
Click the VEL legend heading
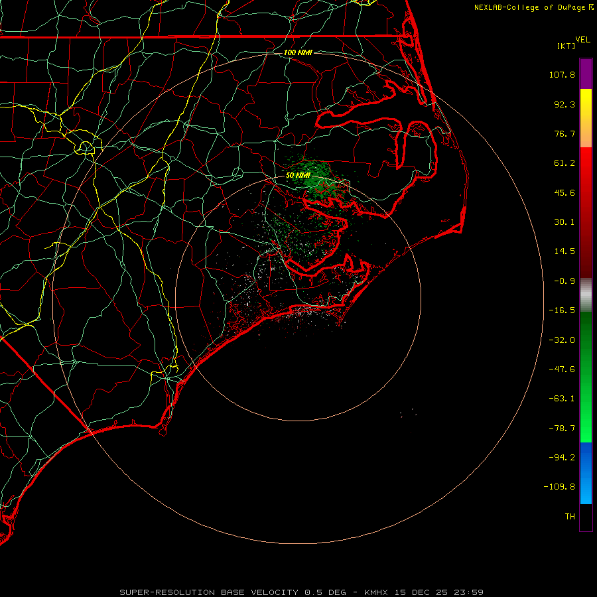point(582,40)
